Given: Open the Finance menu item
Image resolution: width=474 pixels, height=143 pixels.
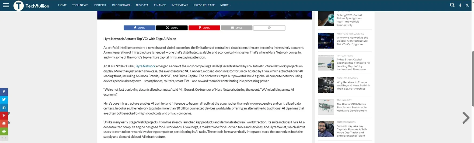Looking at the screenshot, I should [160, 5].
